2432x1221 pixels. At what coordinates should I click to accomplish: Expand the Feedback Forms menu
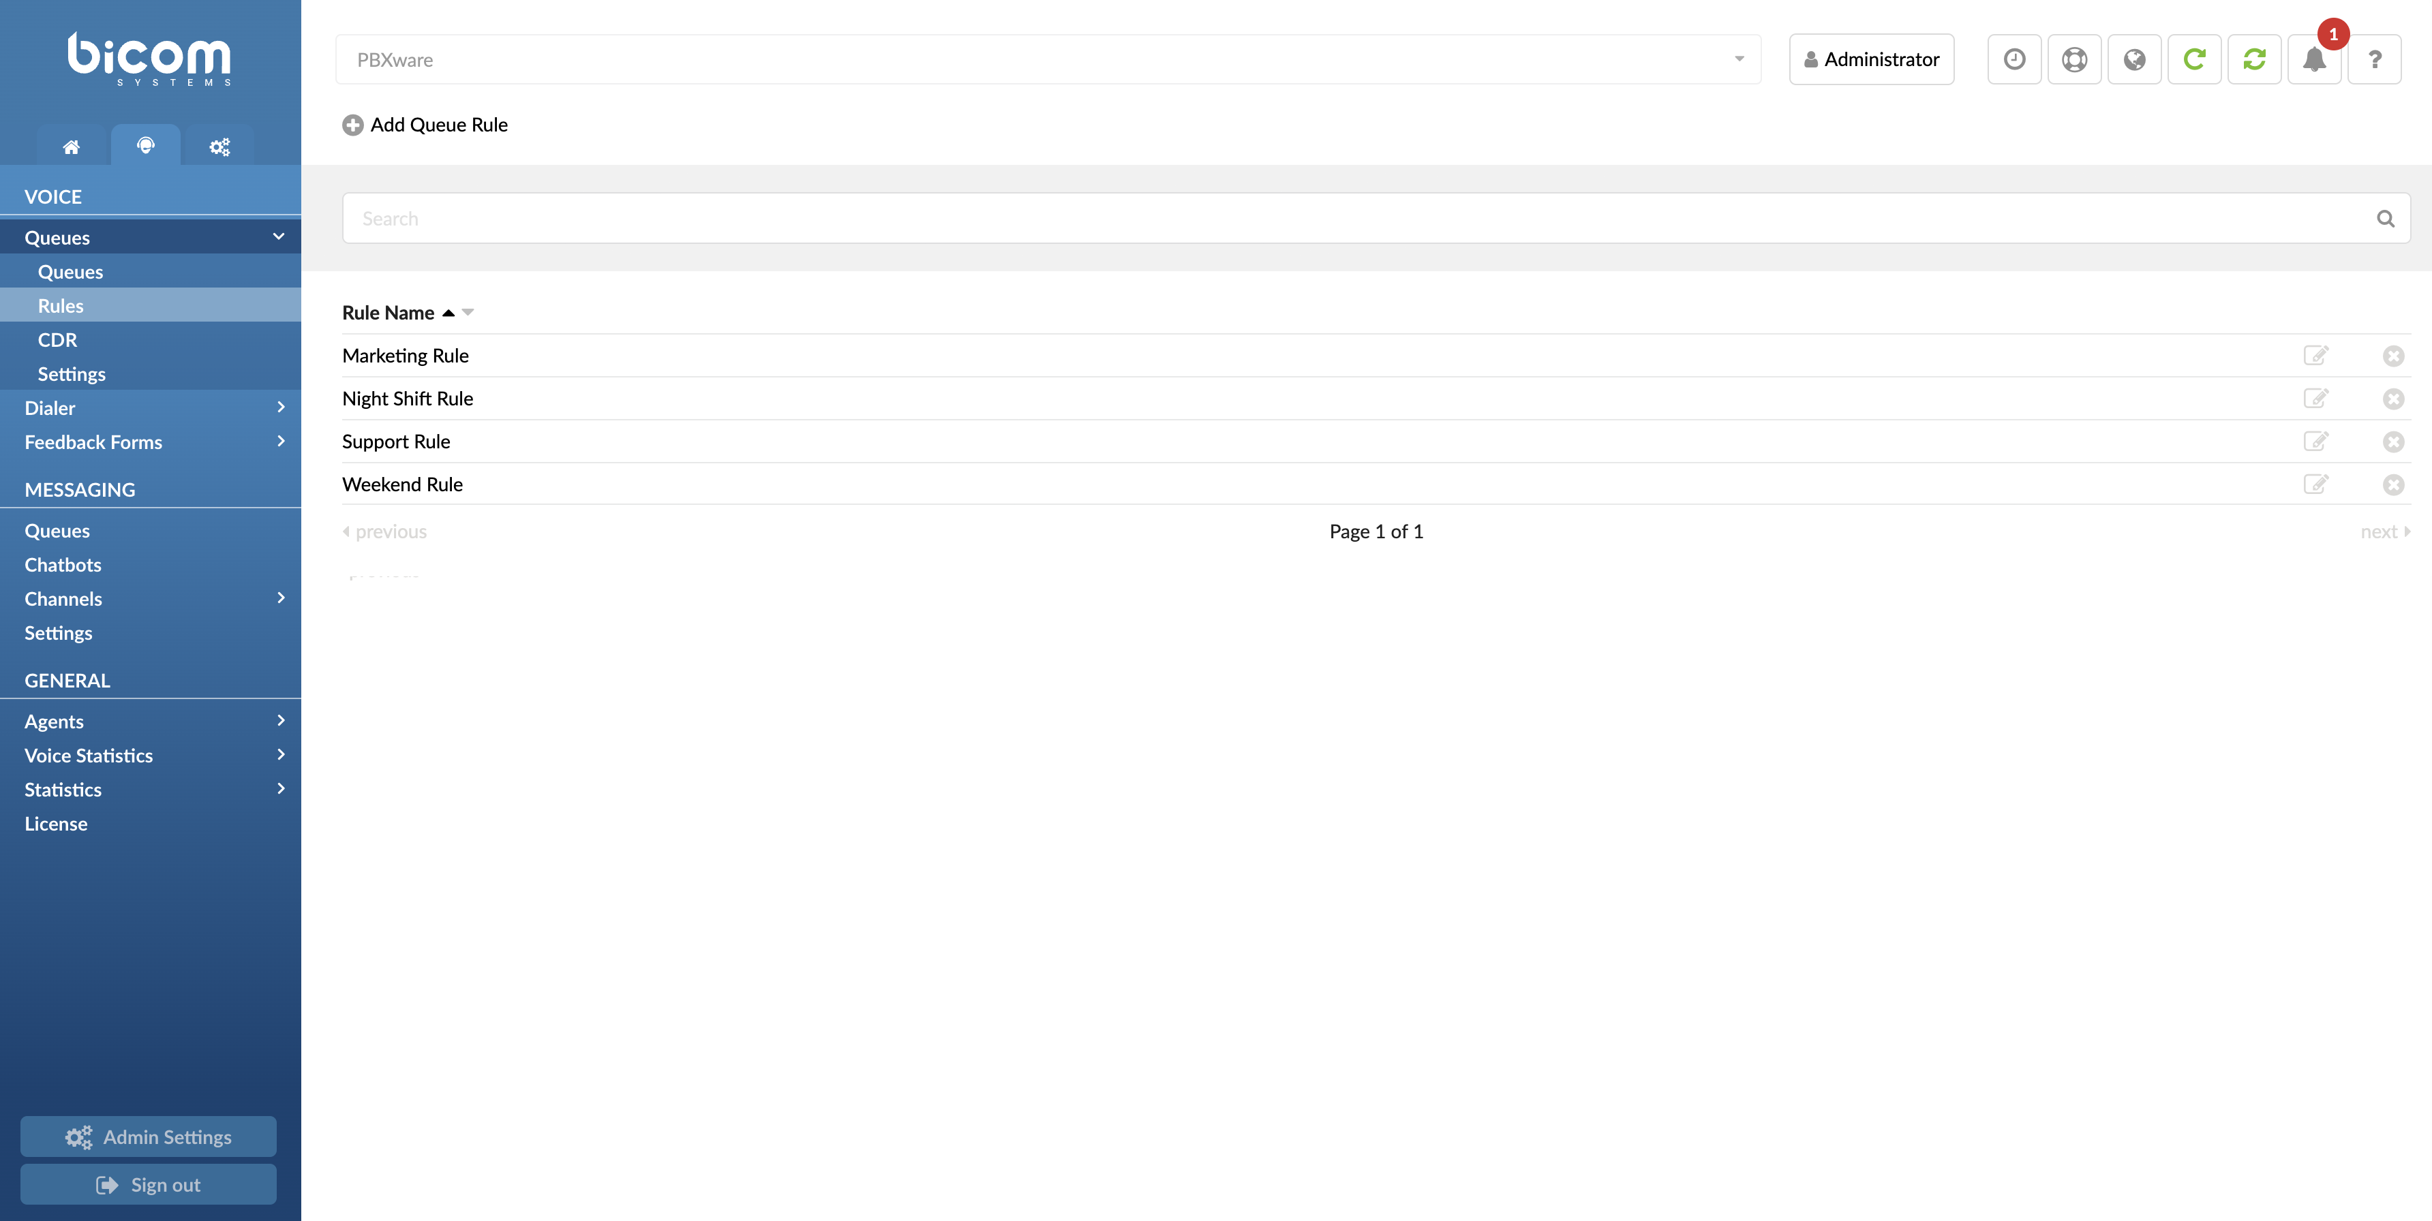280,442
